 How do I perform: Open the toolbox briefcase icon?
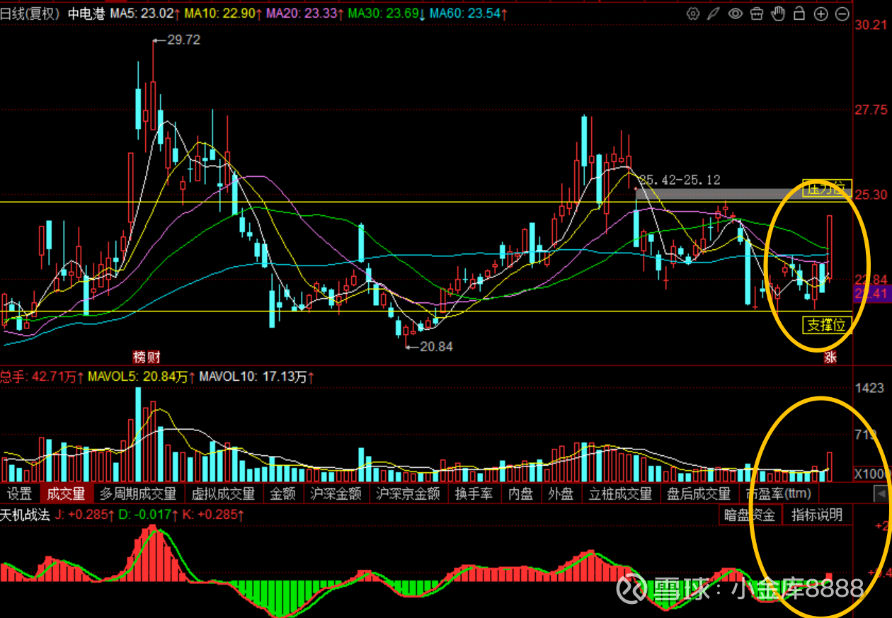(x=757, y=13)
